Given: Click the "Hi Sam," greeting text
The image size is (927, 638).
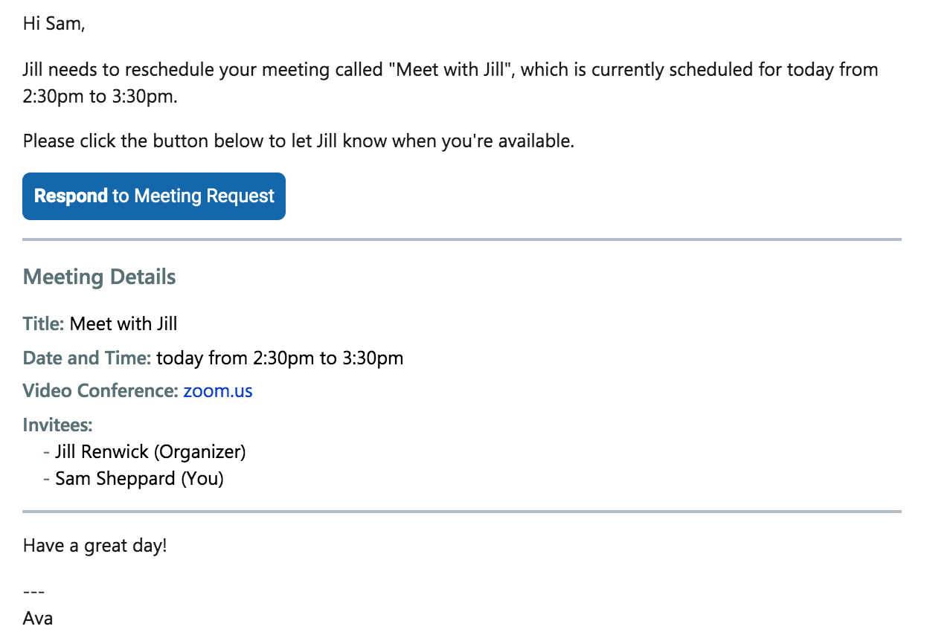Looking at the screenshot, I should [x=54, y=24].
